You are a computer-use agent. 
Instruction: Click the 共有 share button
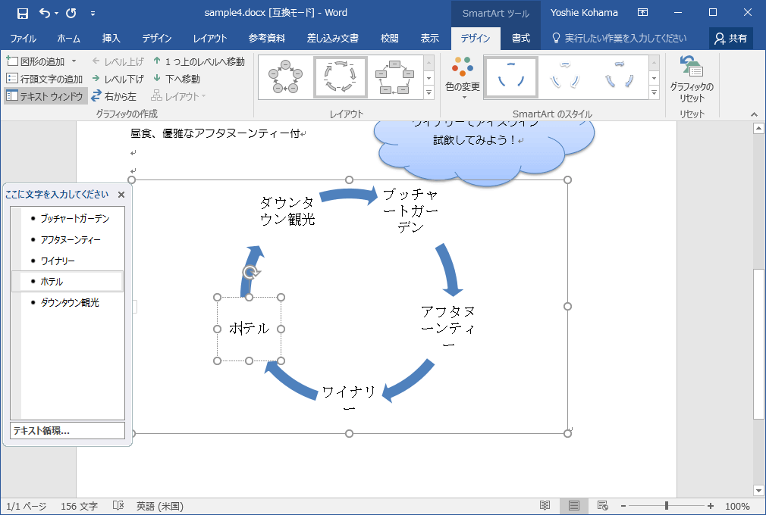(731, 38)
